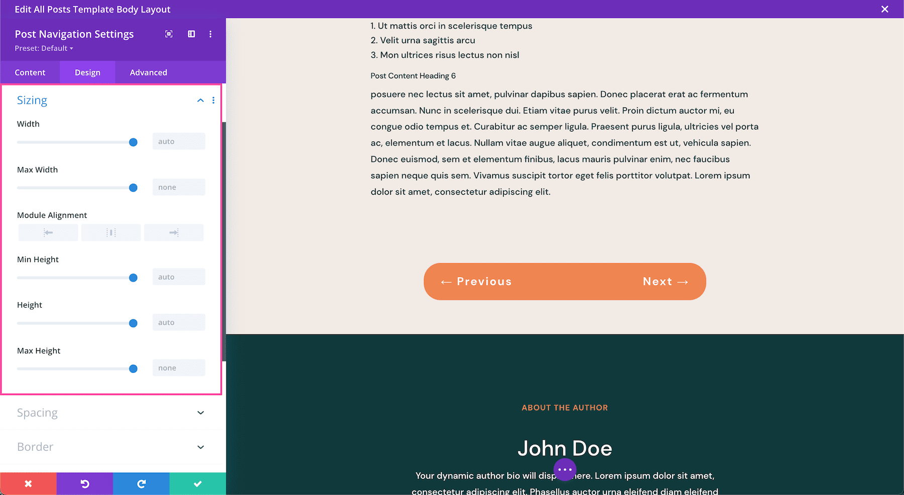Open the Sizing section context menu
This screenshot has width=904, height=495.
[213, 100]
